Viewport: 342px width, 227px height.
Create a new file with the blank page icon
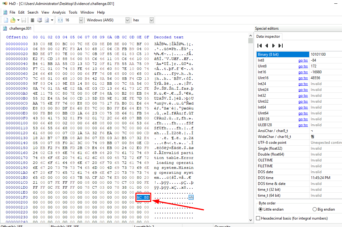tap(6, 20)
